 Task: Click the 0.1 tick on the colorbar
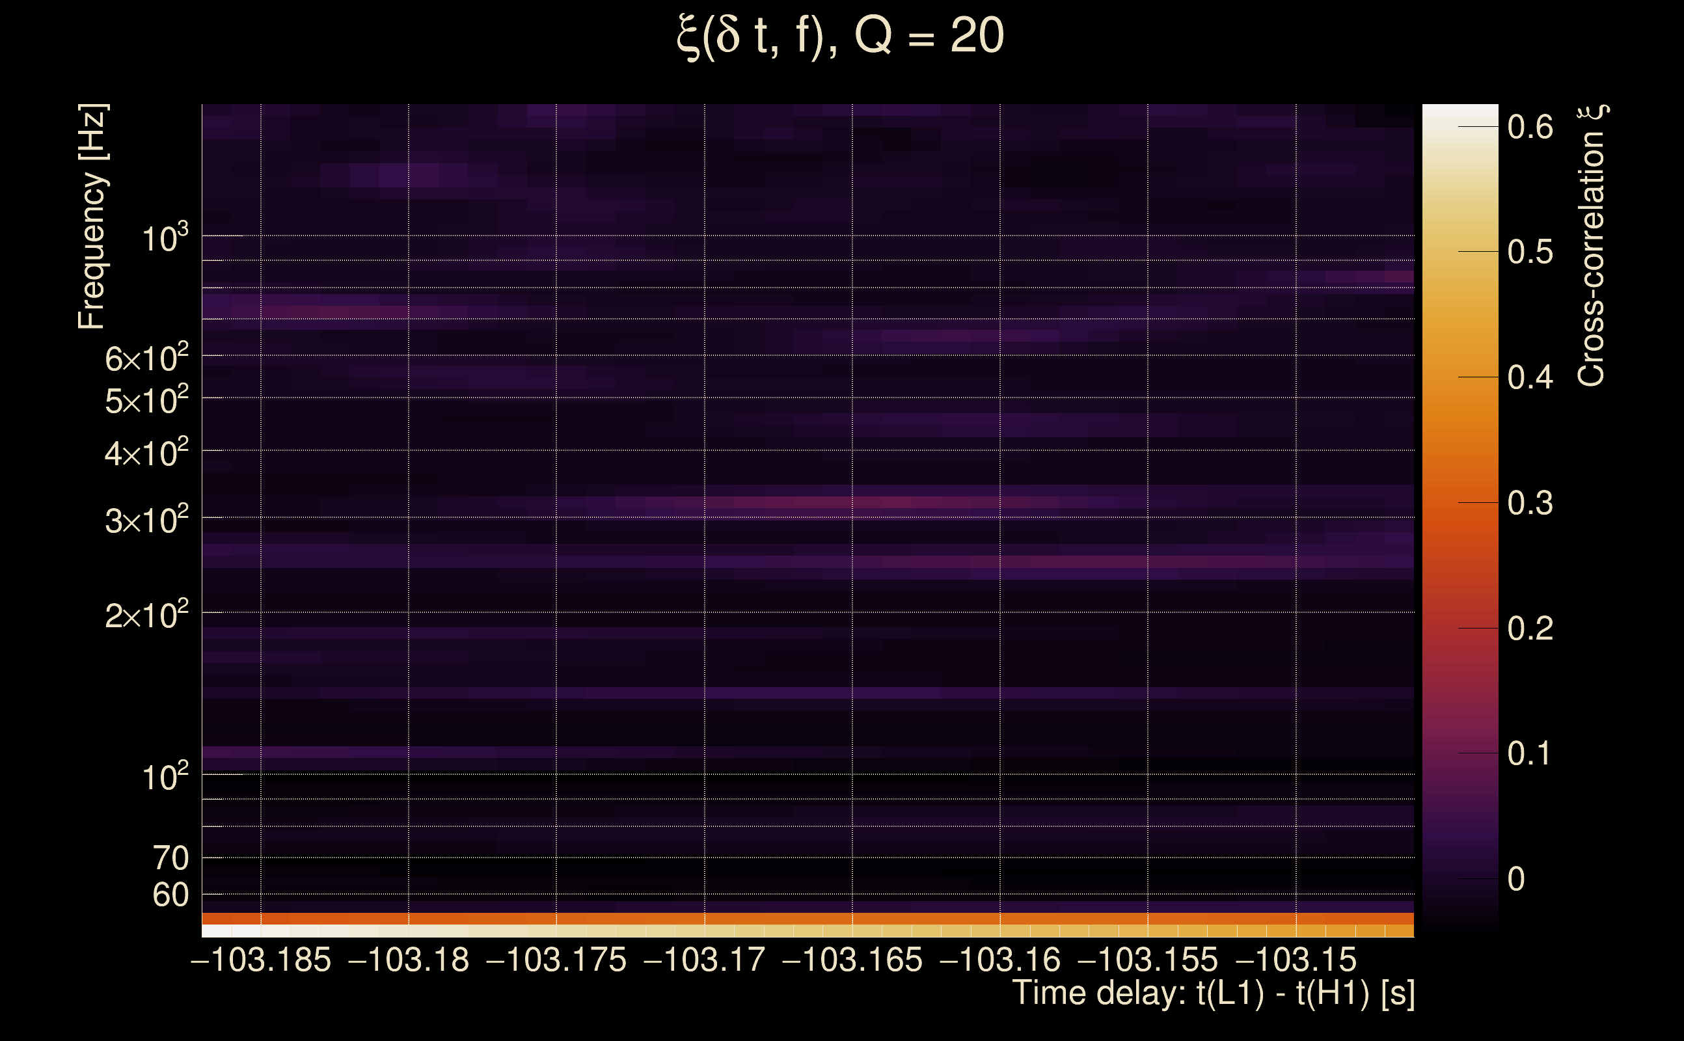(x=1530, y=754)
